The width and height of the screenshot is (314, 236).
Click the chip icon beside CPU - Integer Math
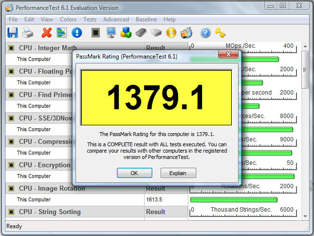11,48
